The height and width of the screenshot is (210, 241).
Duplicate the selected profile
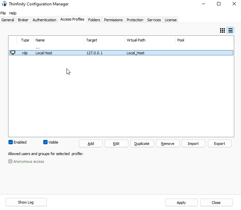[x=142, y=144]
